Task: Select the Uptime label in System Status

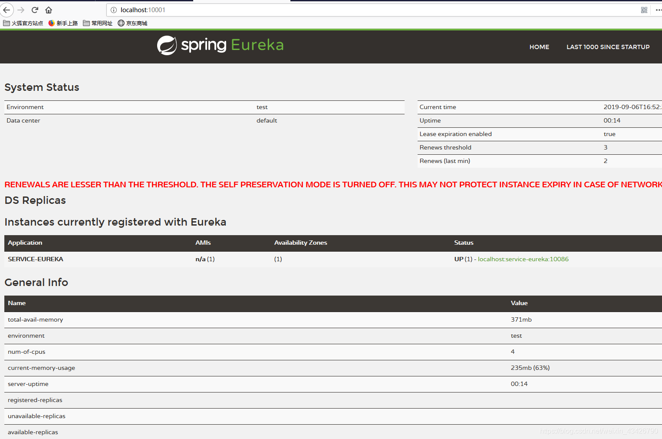Action: [x=430, y=120]
